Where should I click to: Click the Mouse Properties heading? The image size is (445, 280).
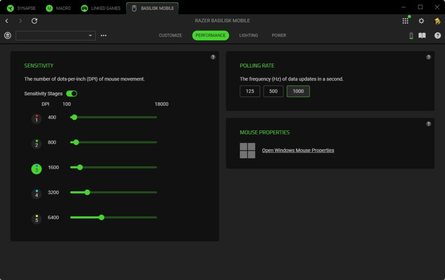coord(265,132)
